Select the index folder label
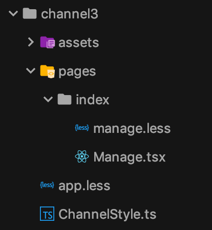This screenshot has width=212, height=230. [93, 100]
